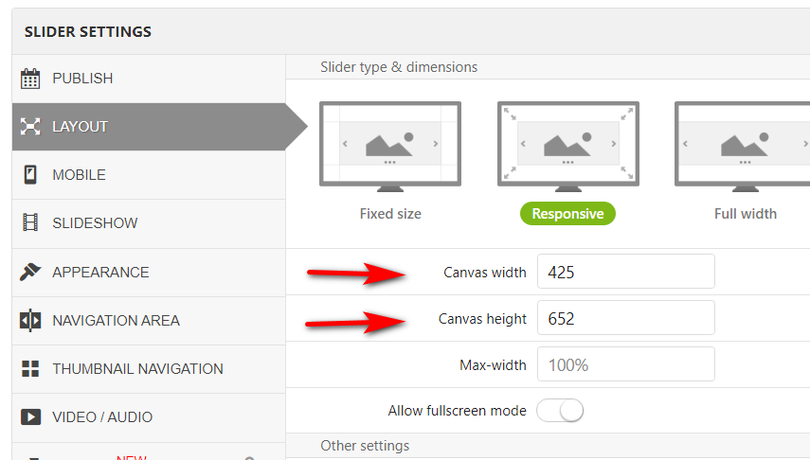Viewport: 810px width, 460px height.
Task: Toggle Allow fullscreen mode switch
Action: pos(560,411)
